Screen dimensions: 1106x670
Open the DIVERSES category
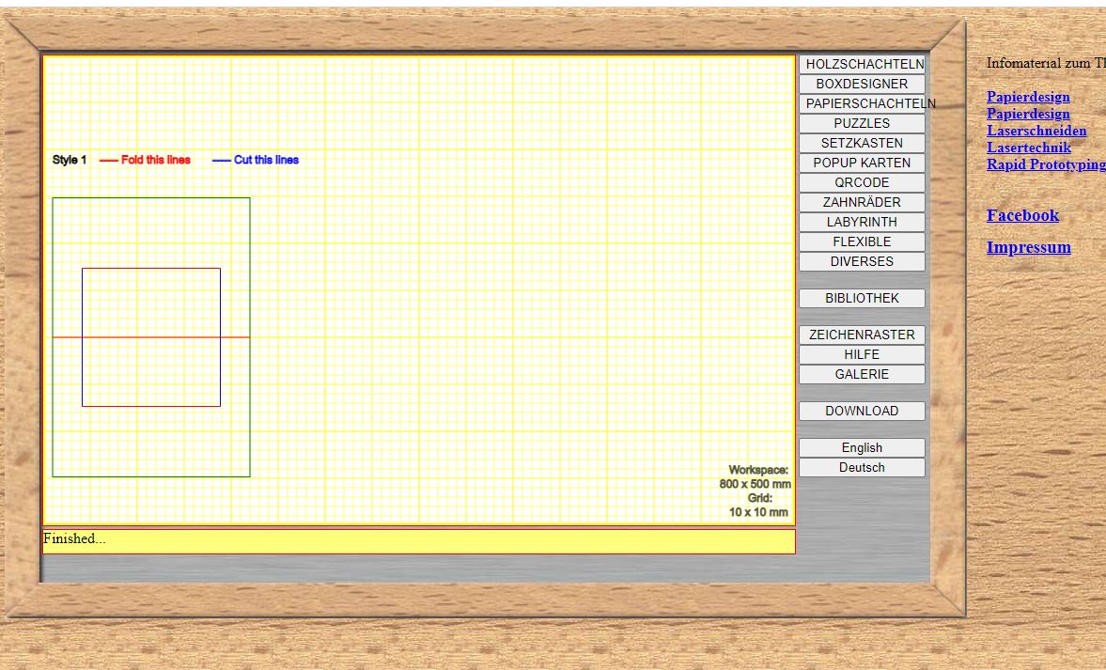pos(862,261)
